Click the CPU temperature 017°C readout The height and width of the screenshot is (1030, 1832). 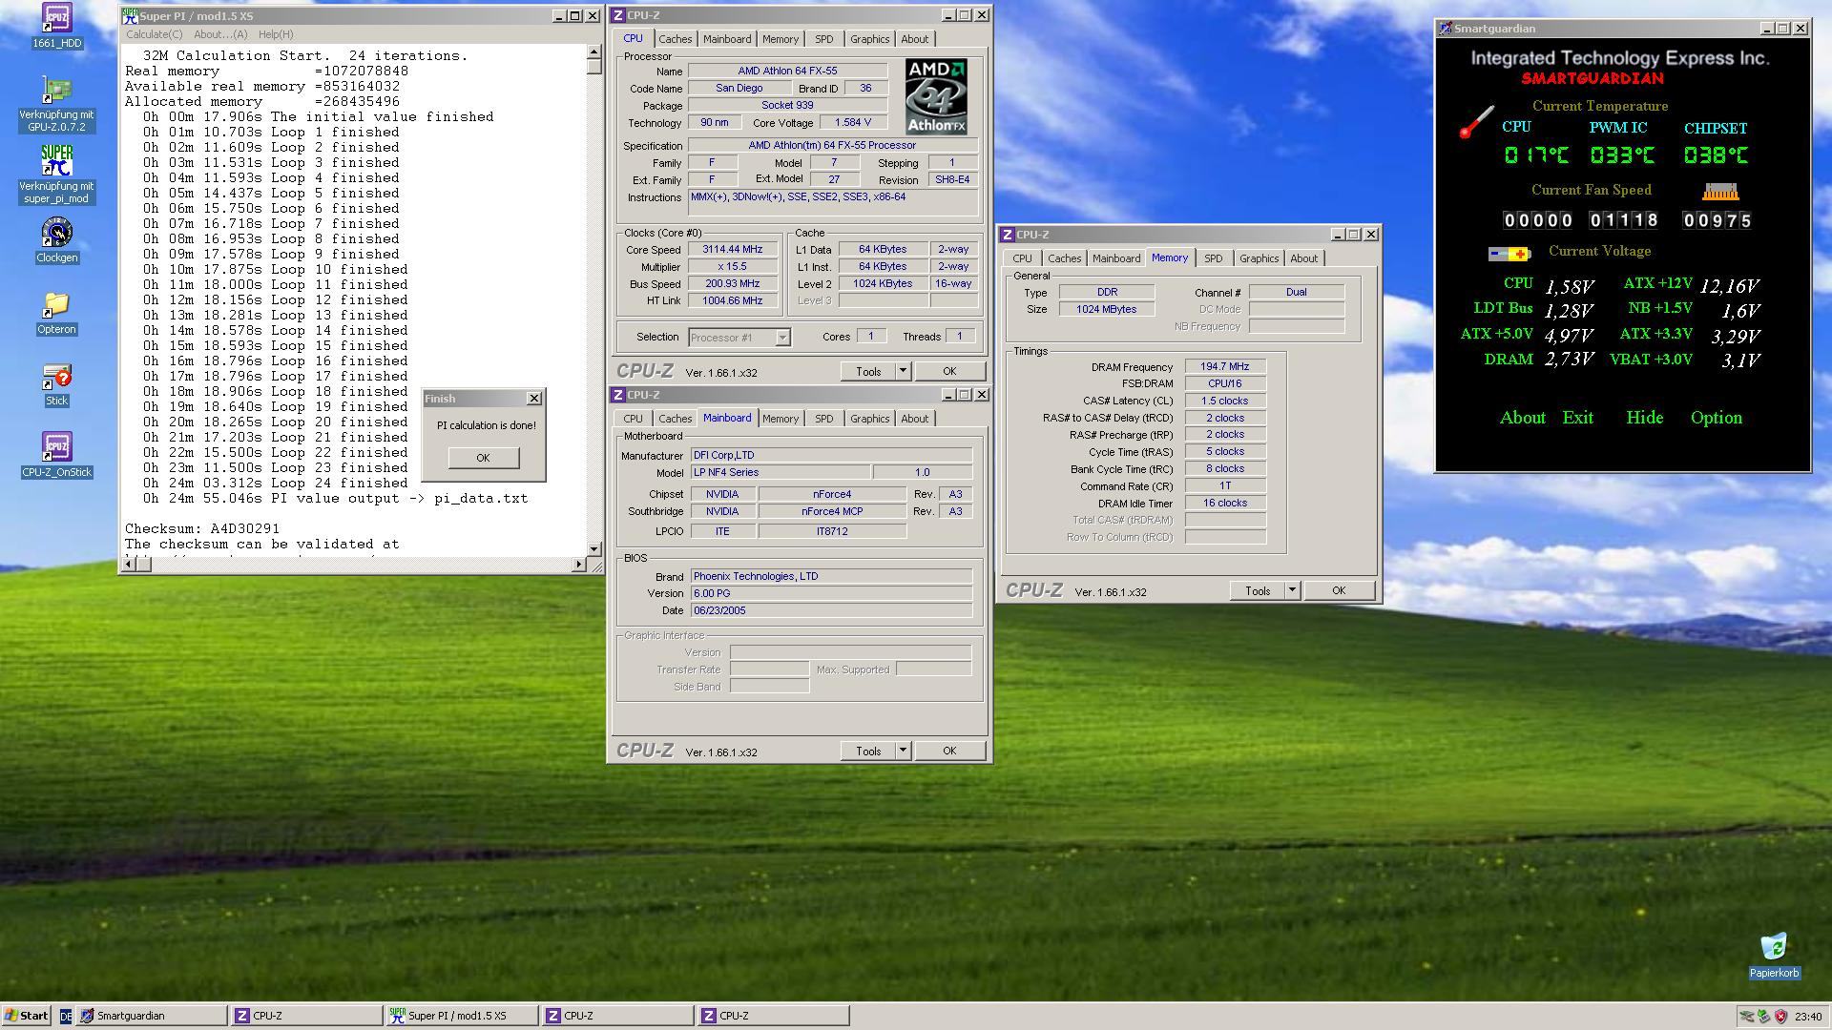point(1536,154)
